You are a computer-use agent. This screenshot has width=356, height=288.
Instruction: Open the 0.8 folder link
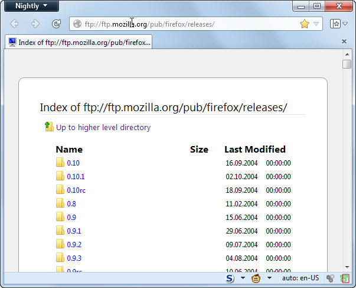point(71,204)
